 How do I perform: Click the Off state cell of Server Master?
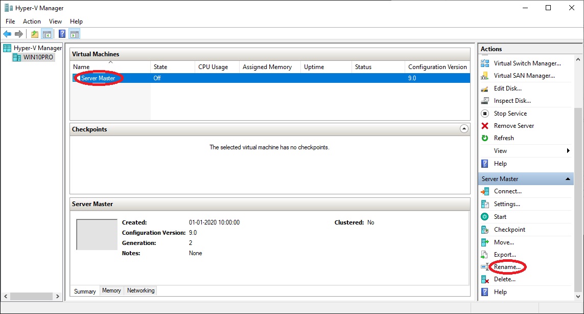click(157, 78)
